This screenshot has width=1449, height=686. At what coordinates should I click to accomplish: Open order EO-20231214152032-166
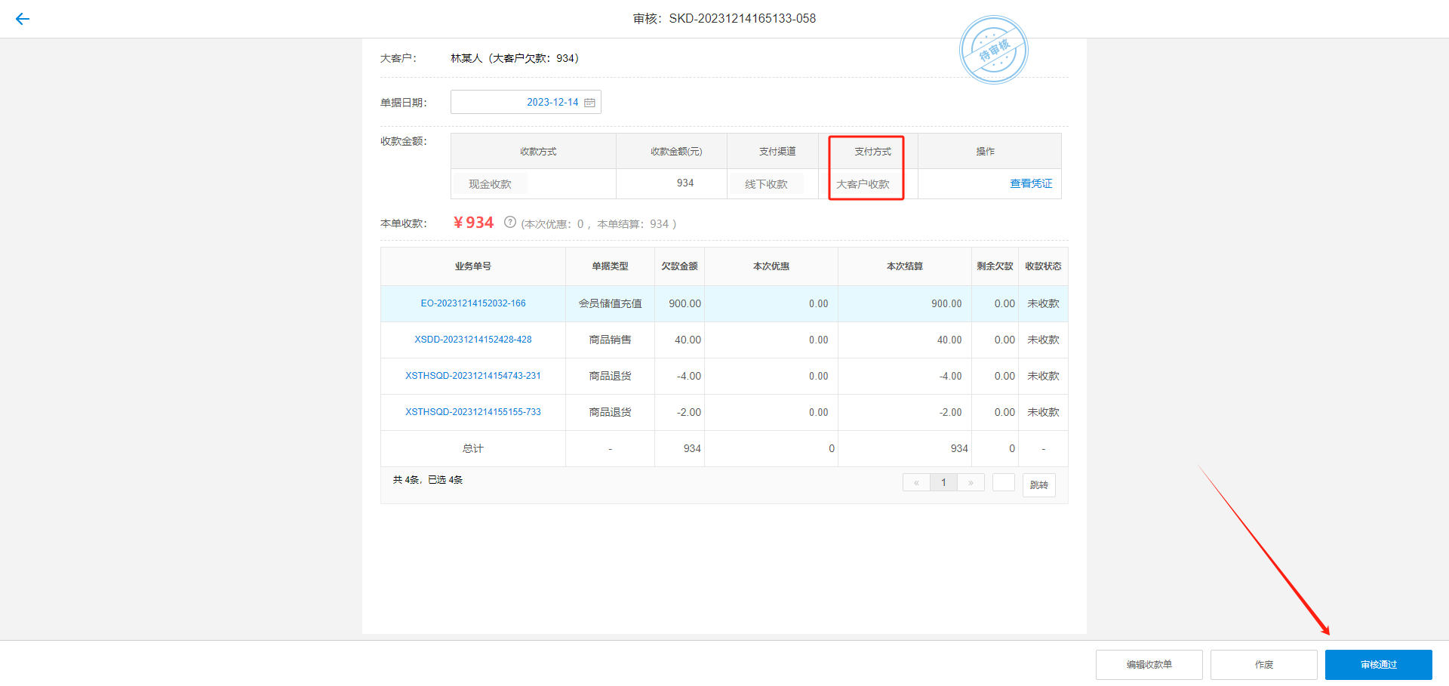[x=473, y=303]
